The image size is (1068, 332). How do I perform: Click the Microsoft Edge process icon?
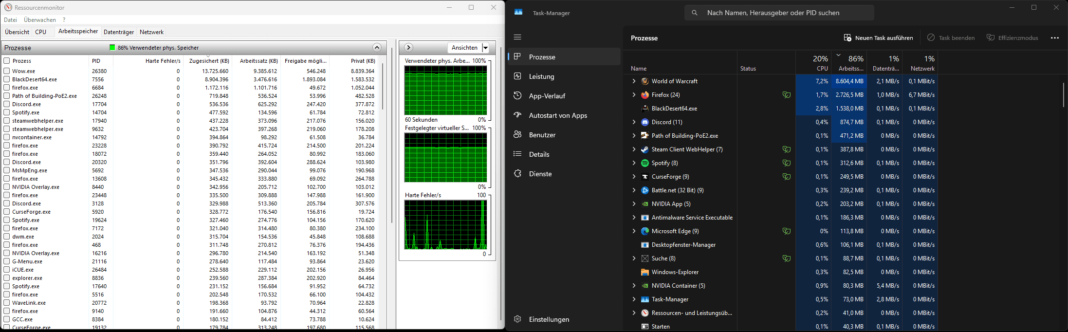pos(645,231)
